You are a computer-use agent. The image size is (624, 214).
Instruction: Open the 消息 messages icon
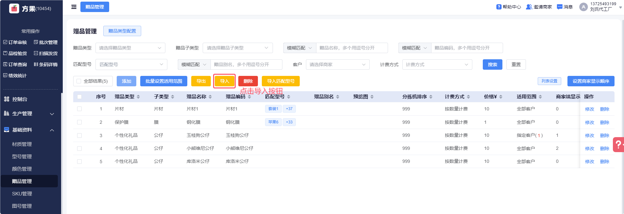[x=560, y=7]
